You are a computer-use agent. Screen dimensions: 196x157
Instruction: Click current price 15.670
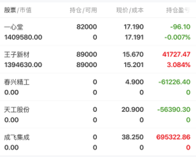point(133,54)
